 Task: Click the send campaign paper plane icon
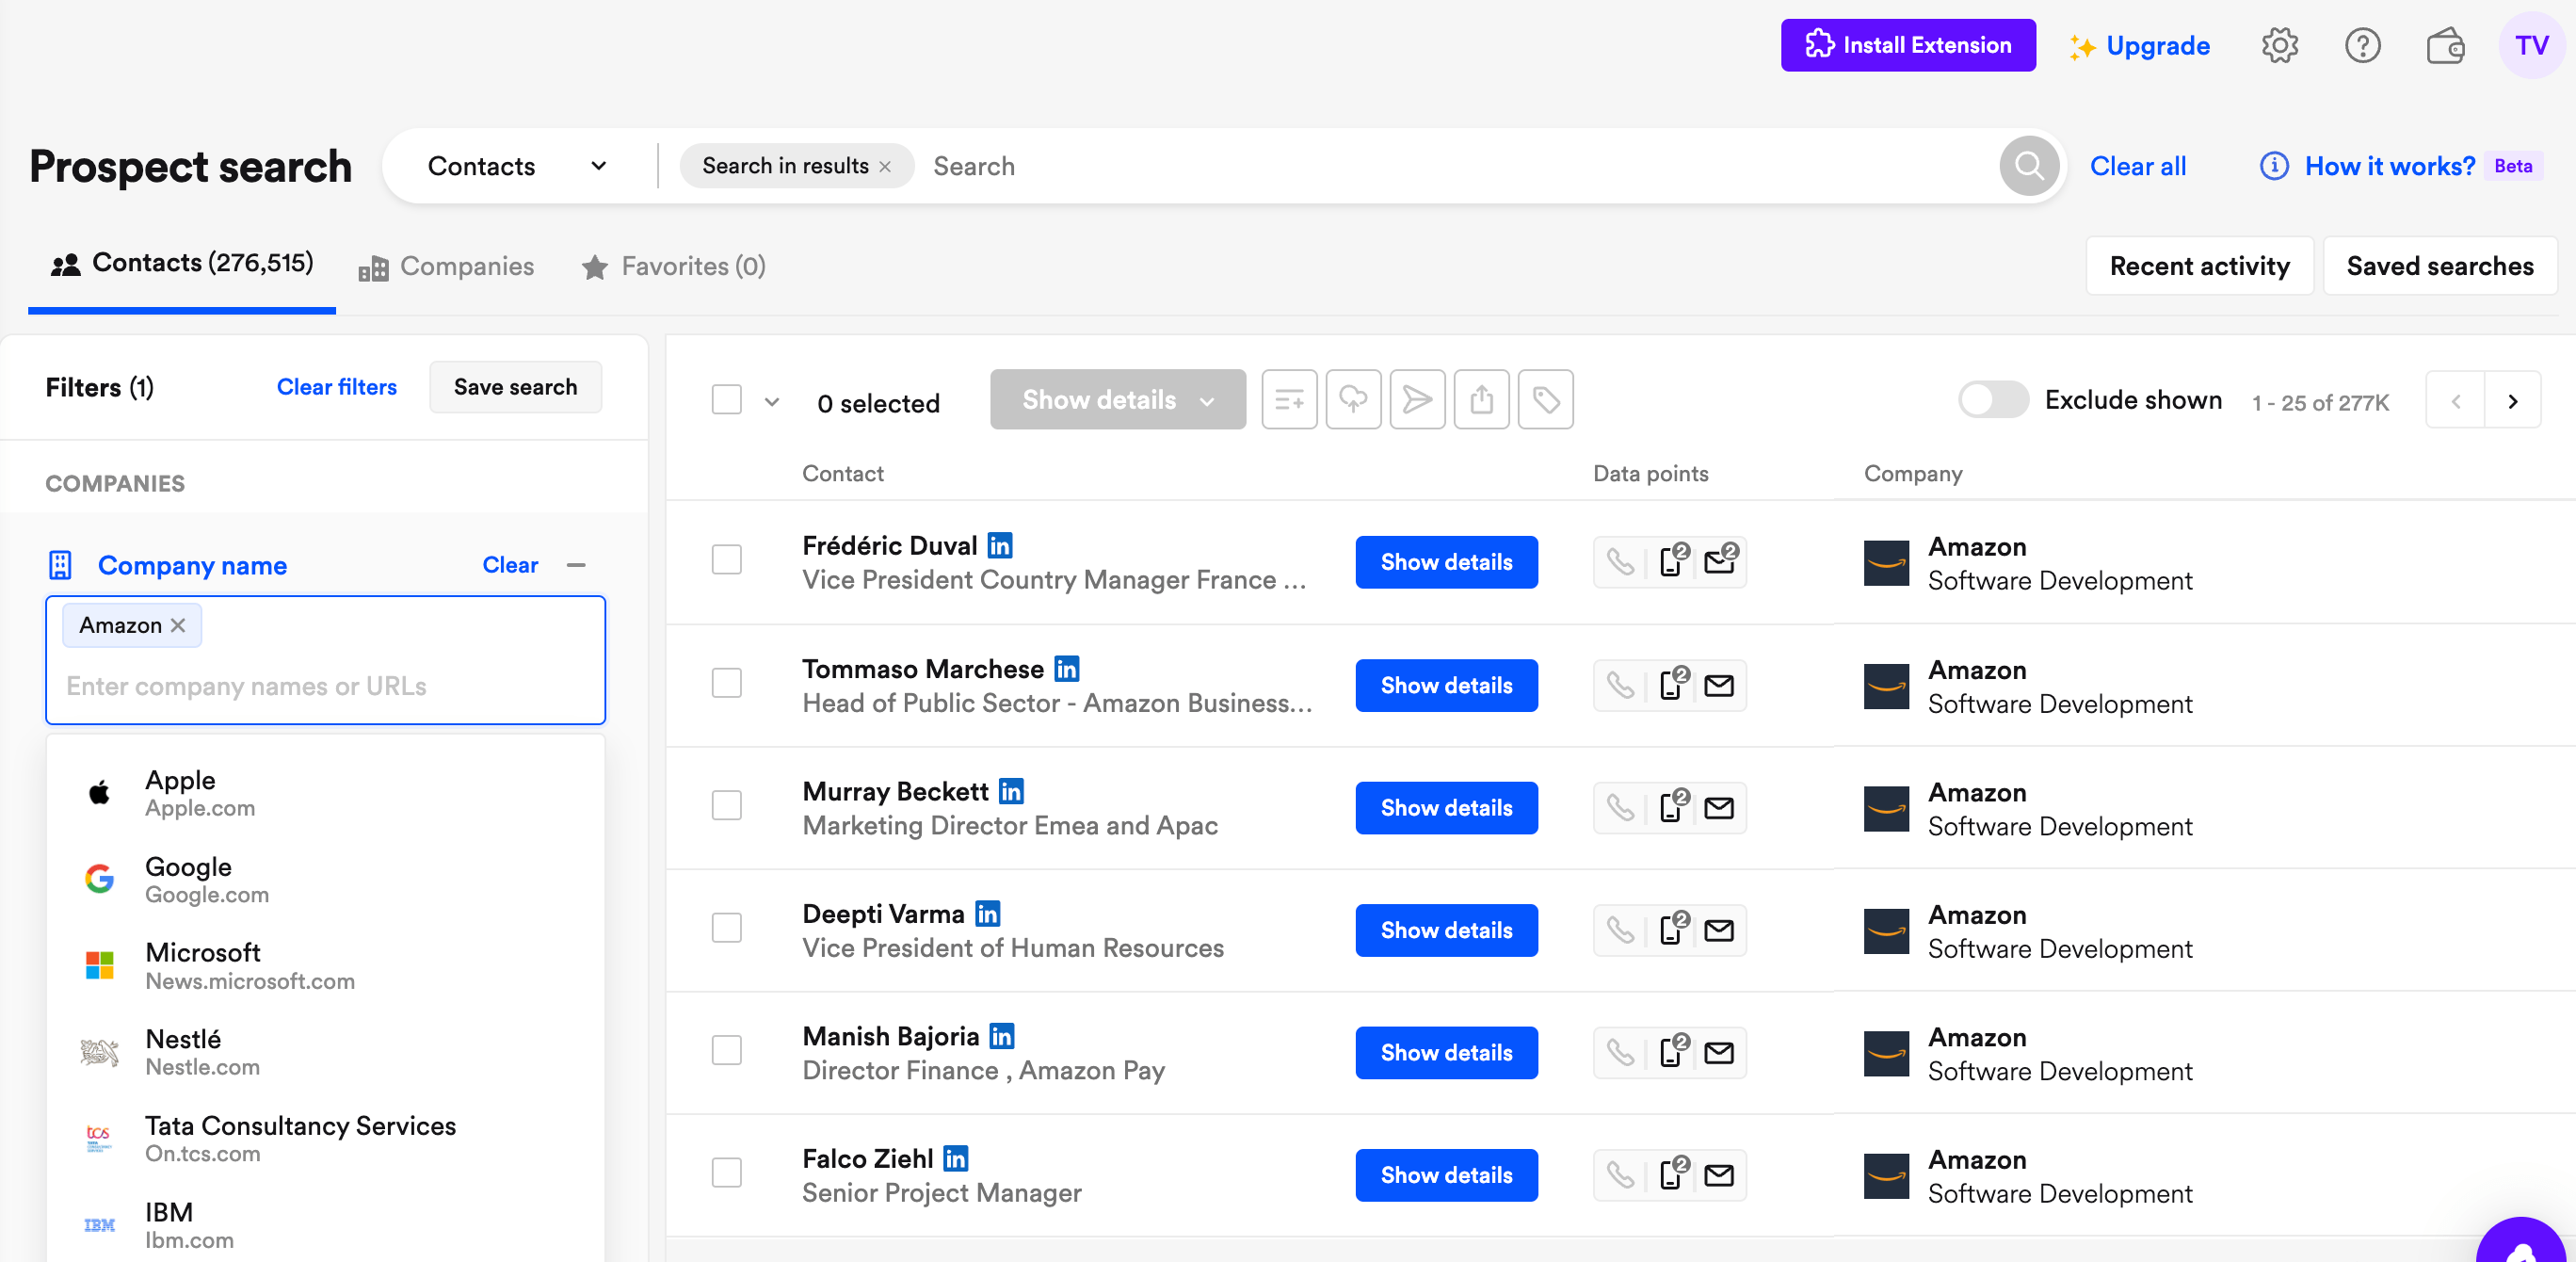click(x=1417, y=400)
